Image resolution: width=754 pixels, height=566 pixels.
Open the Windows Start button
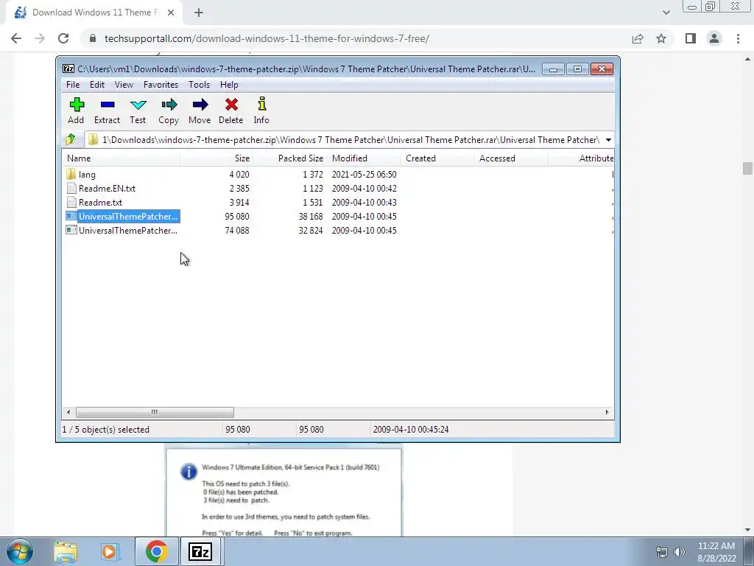click(x=20, y=551)
